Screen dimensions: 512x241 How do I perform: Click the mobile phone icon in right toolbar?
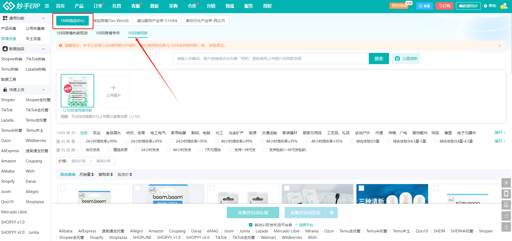[506, 193]
